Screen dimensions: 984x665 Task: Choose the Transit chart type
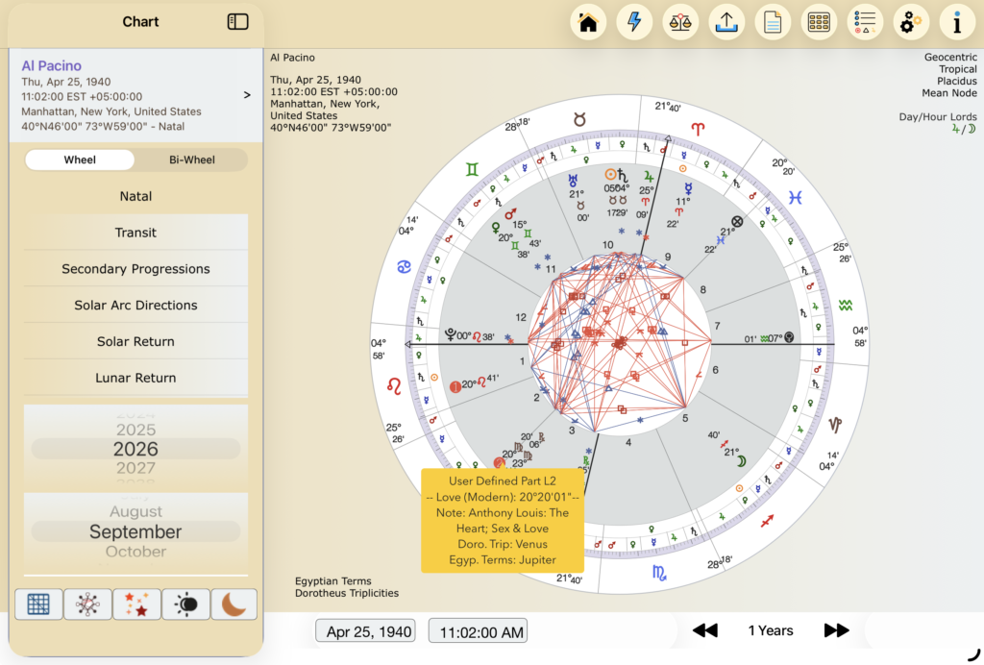point(135,233)
